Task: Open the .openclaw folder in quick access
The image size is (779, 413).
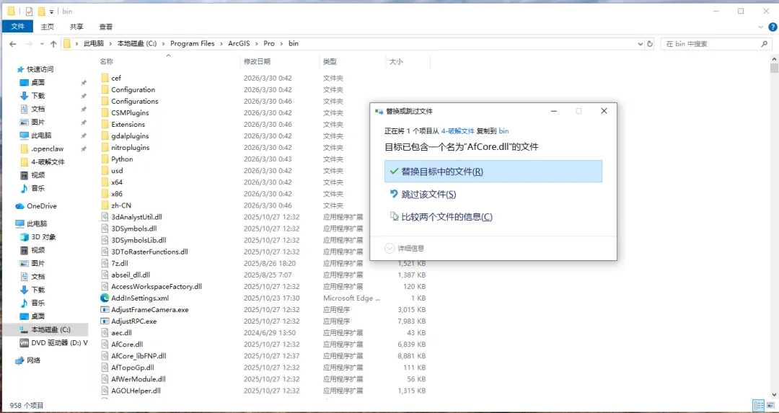Action: [47, 148]
